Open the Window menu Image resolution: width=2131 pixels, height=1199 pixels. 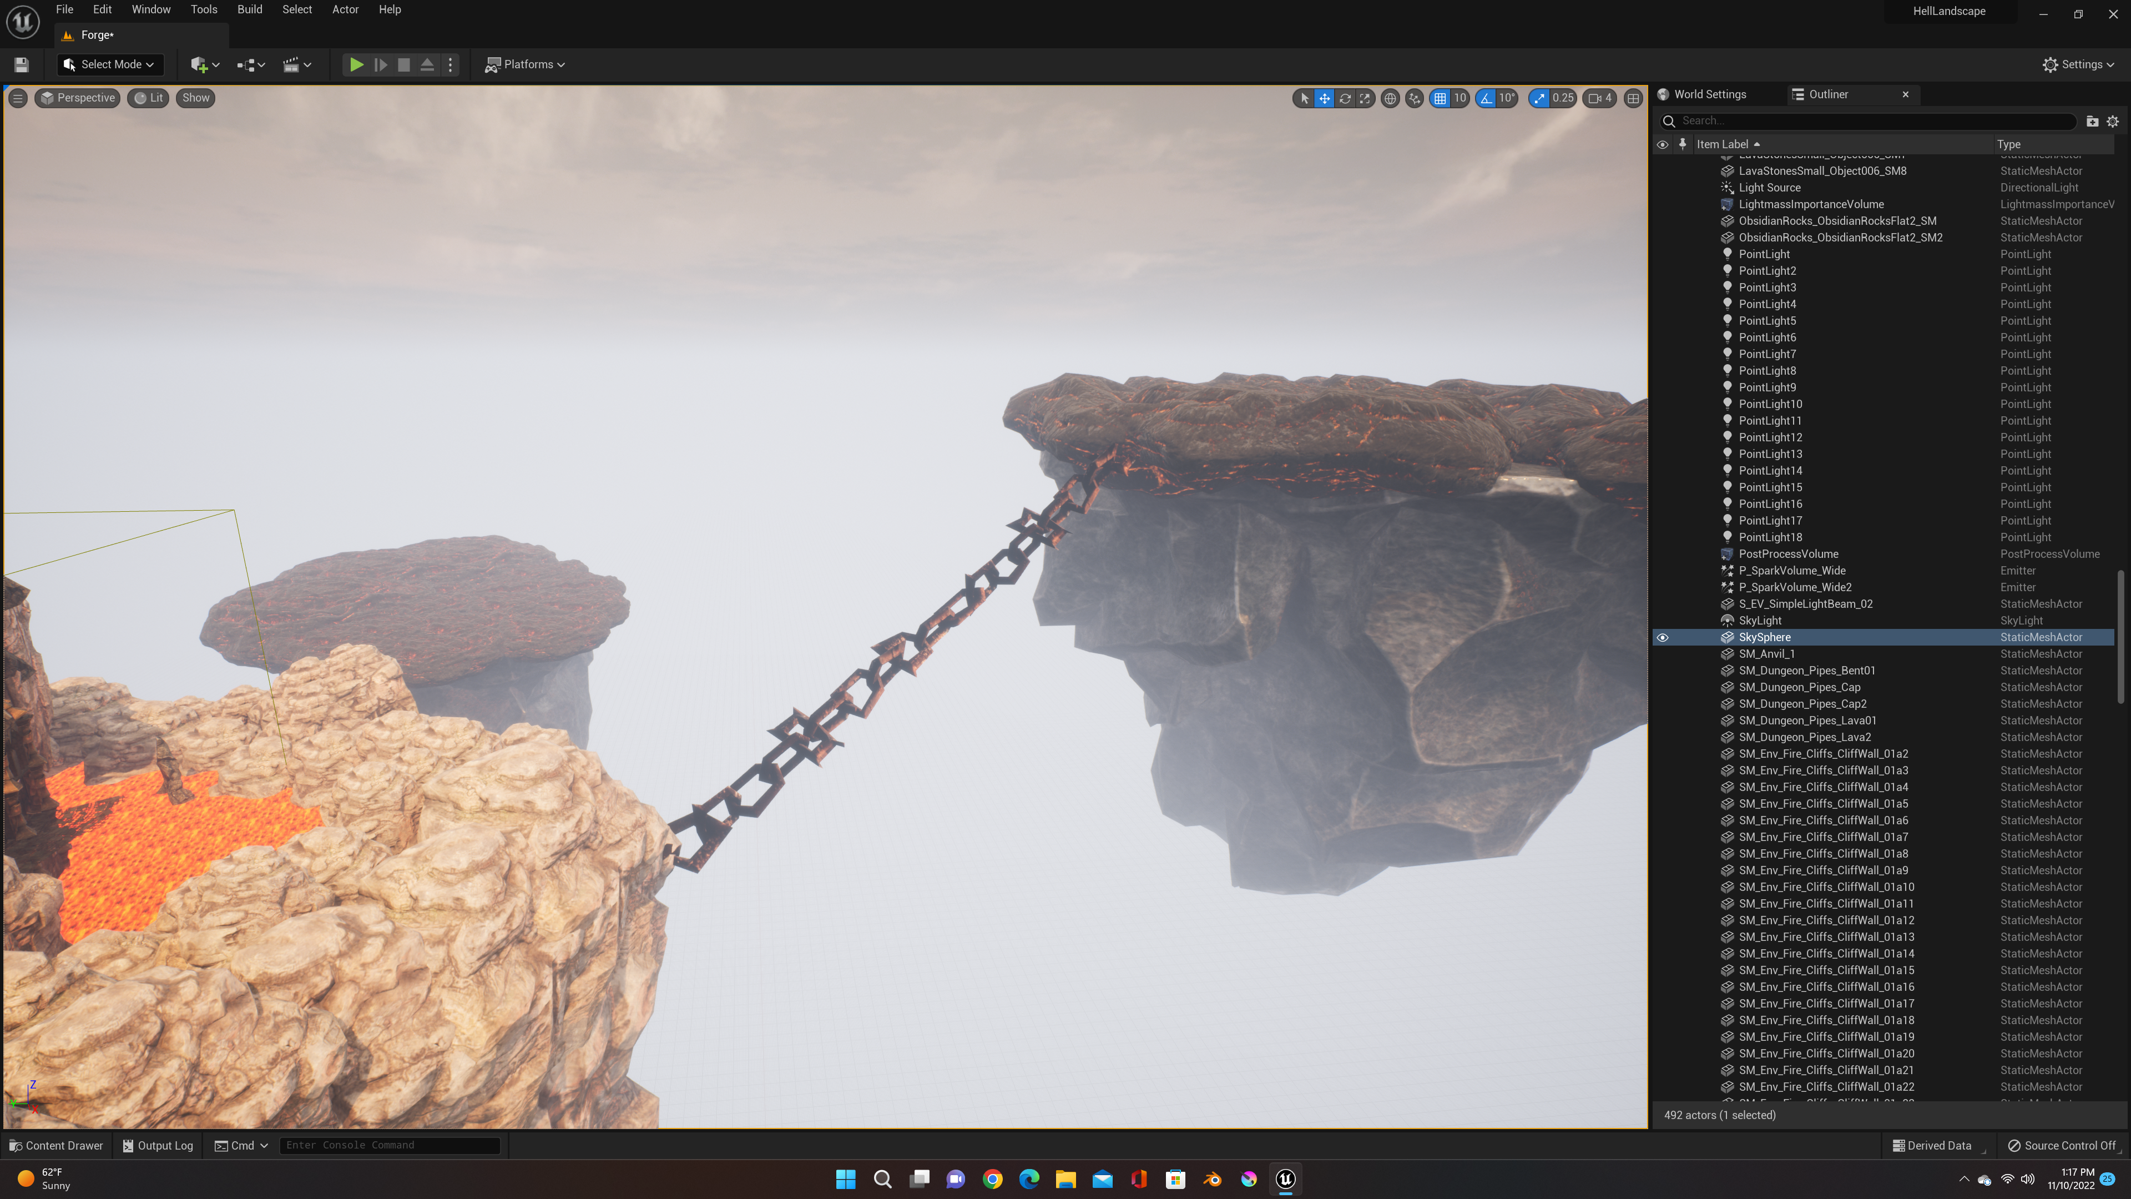click(152, 10)
